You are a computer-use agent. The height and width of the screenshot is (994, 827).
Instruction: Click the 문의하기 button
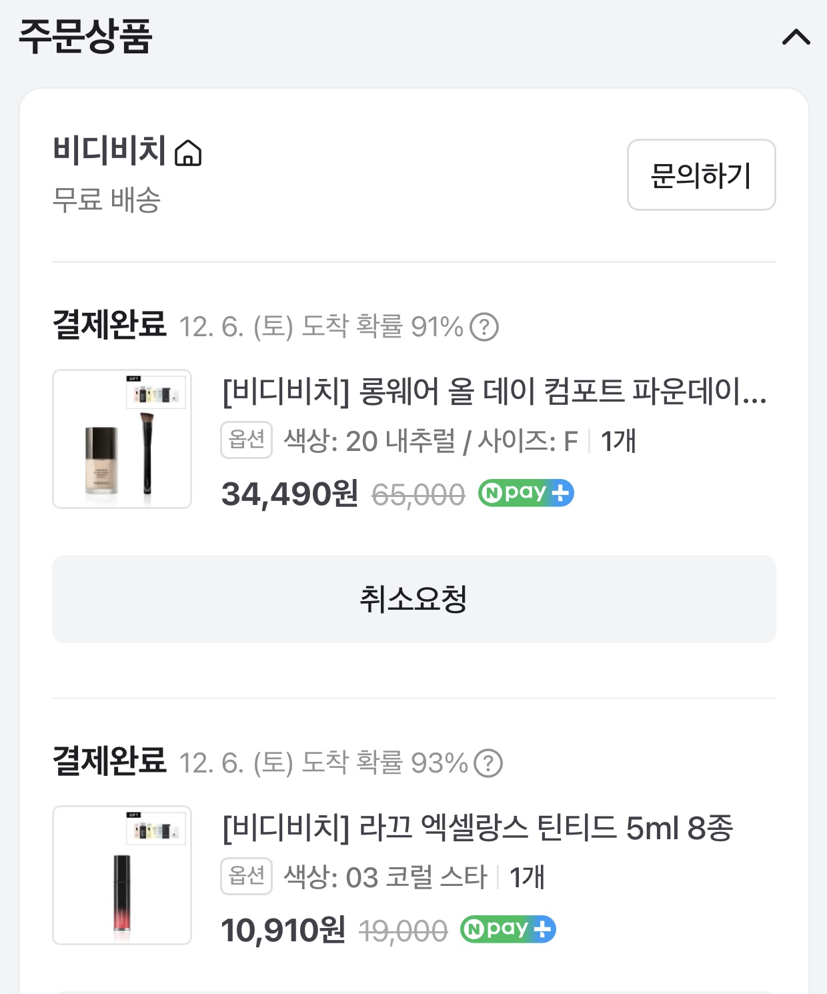coord(701,175)
